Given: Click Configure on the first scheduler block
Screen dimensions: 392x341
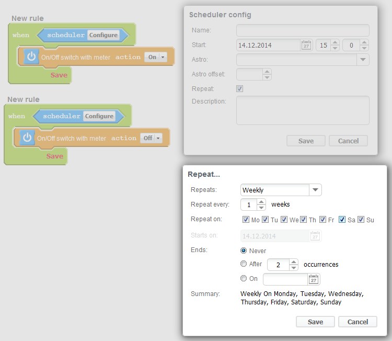Looking at the screenshot, I should tap(103, 35).
